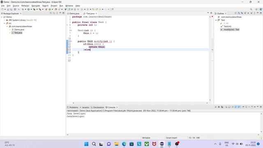Open Microsoft Edge from the taskbar
263x148 pixels.
point(124,144)
